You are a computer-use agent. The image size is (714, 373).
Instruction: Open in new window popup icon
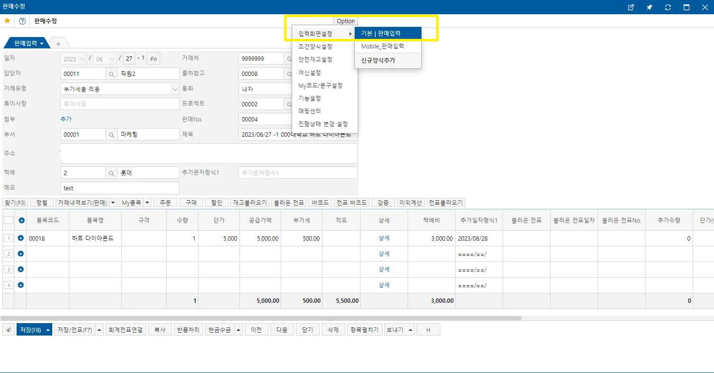pos(631,7)
